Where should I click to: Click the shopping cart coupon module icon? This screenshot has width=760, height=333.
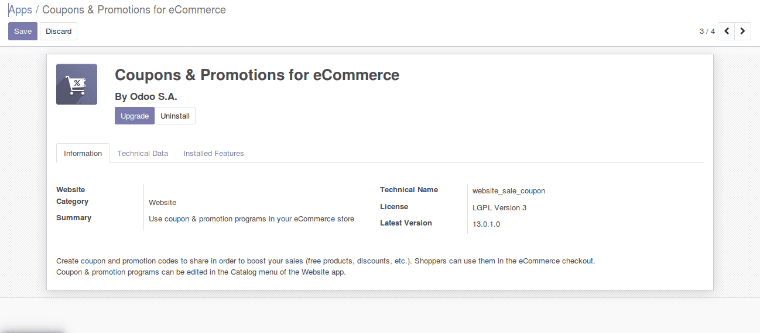point(77,84)
